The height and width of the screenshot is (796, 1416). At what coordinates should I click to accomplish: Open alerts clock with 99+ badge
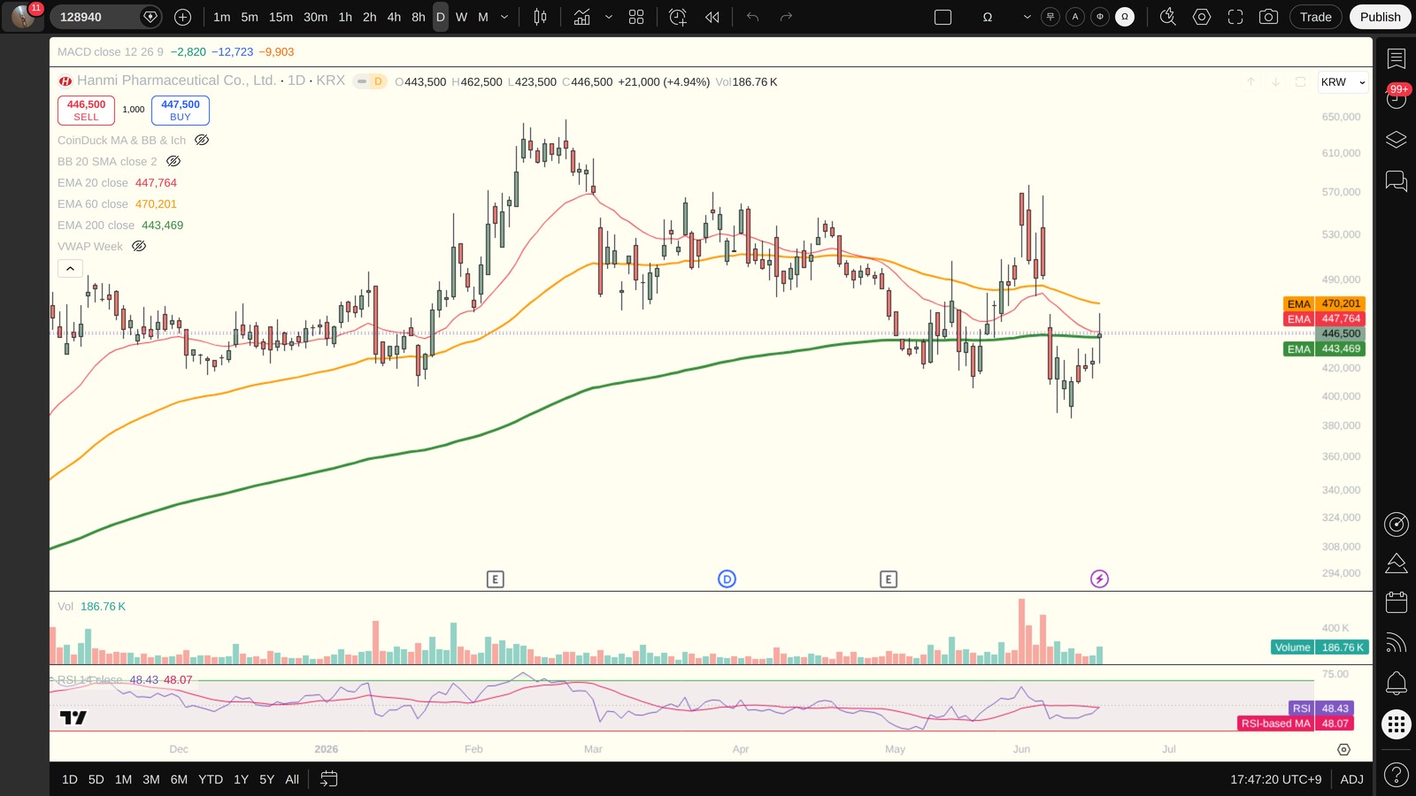pos(1397,97)
